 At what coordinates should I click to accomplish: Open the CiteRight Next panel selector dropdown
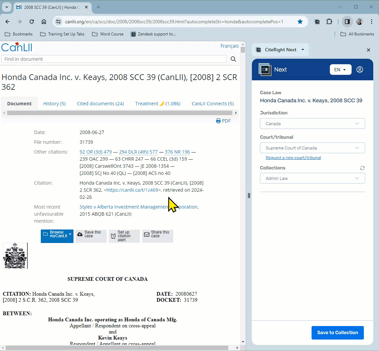click(281, 50)
